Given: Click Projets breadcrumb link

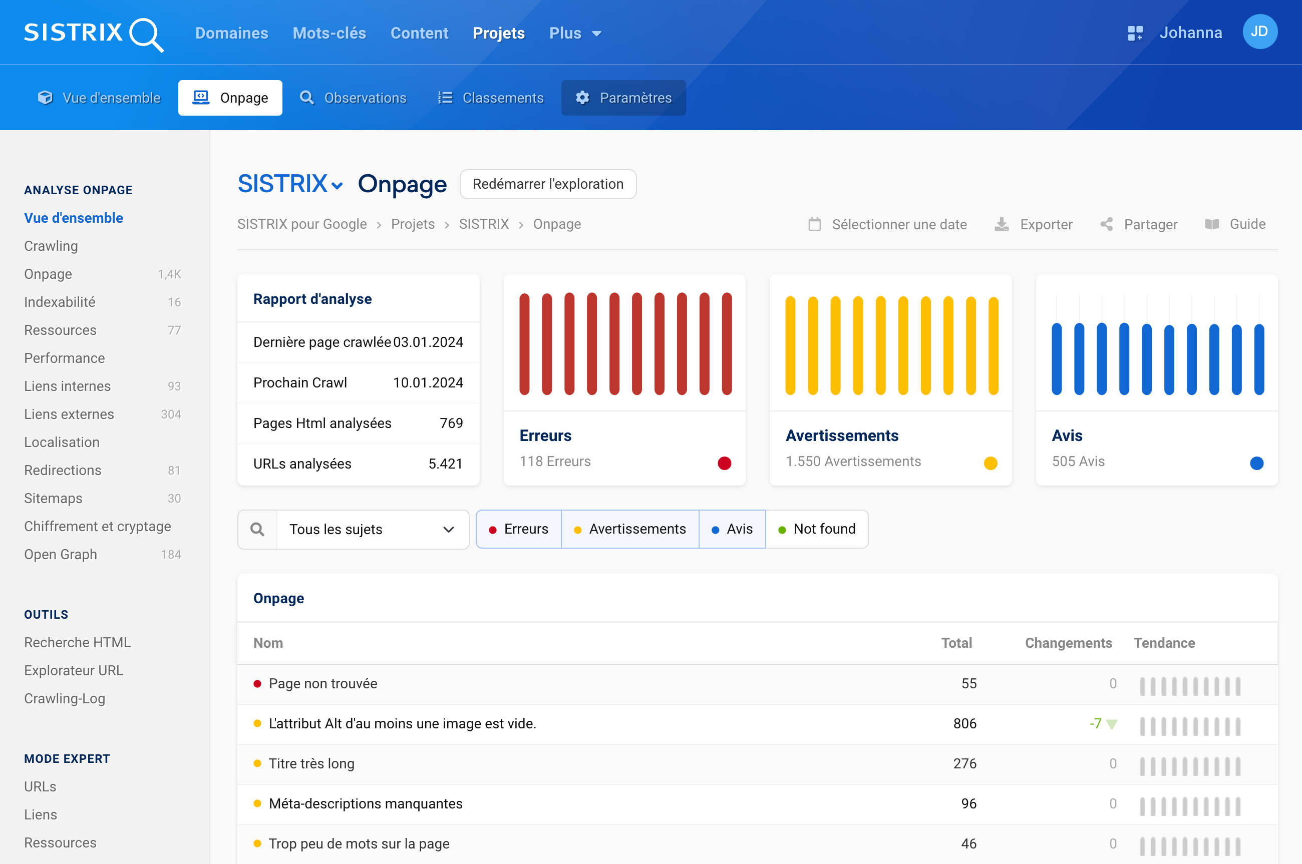Looking at the screenshot, I should click(413, 224).
